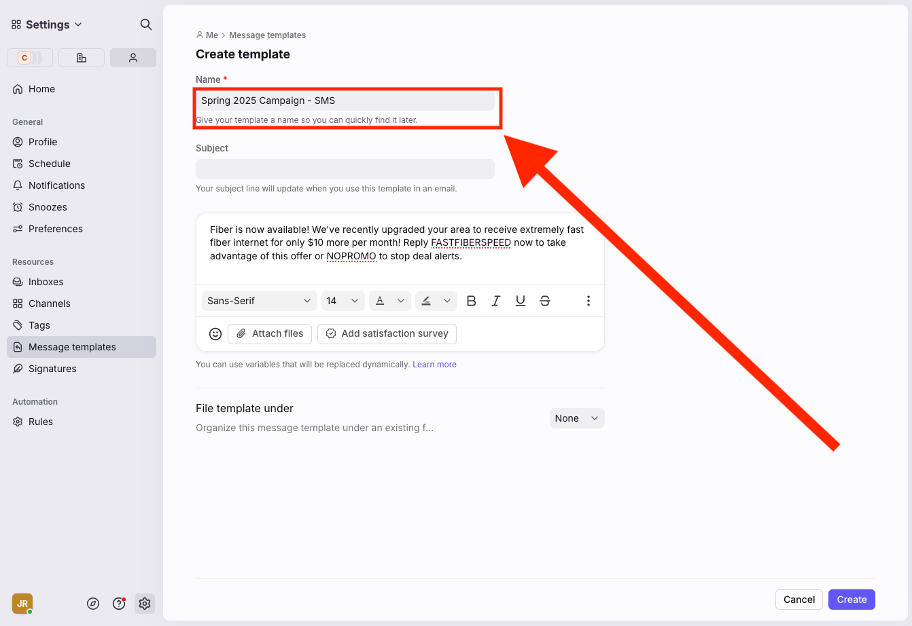Open the emoji picker
The width and height of the screenshot is (912, 626).
[x=215, y=334]
